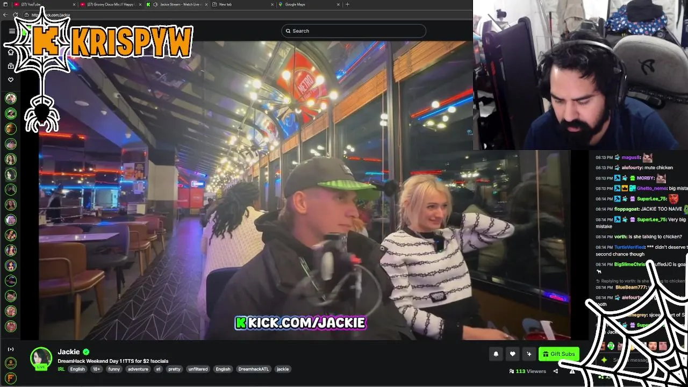688x387 pixels.
Task: Click chat username Ghetto_nemo
Action: (651, 189)
